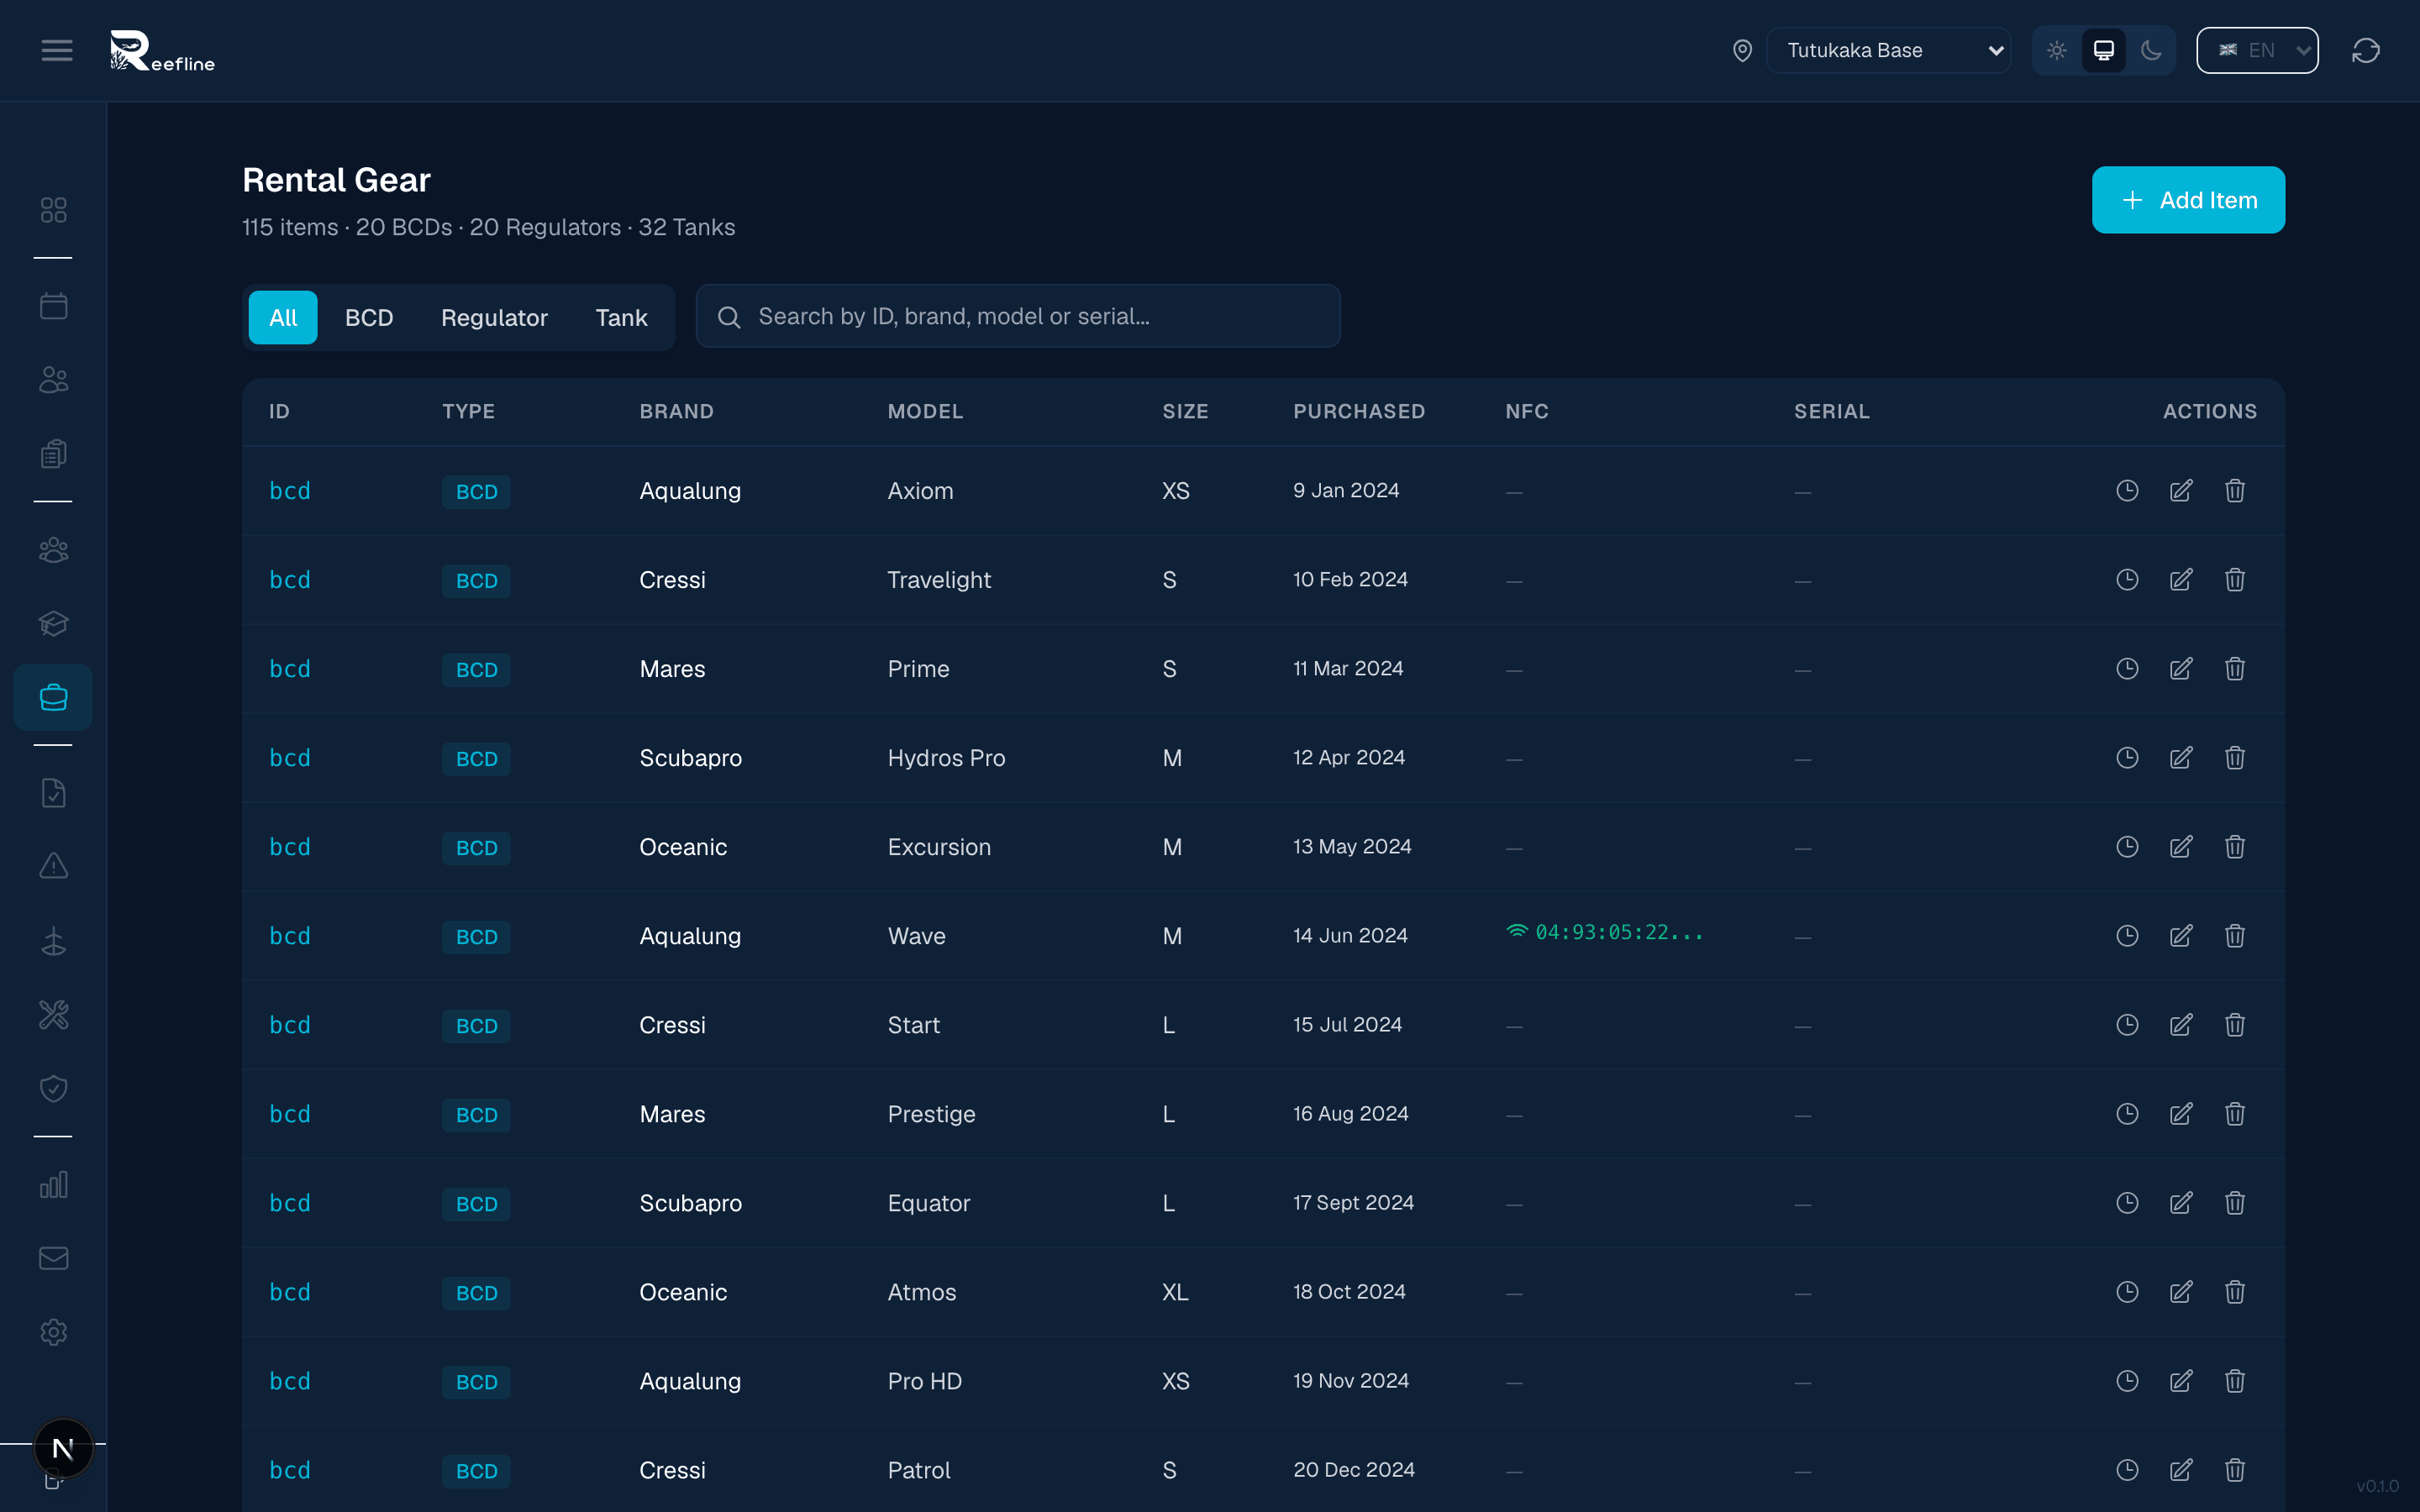Screen dimensions: 2420x1512
Task: Open the rental gear sidebar icon
Action: tap(54, 697)
